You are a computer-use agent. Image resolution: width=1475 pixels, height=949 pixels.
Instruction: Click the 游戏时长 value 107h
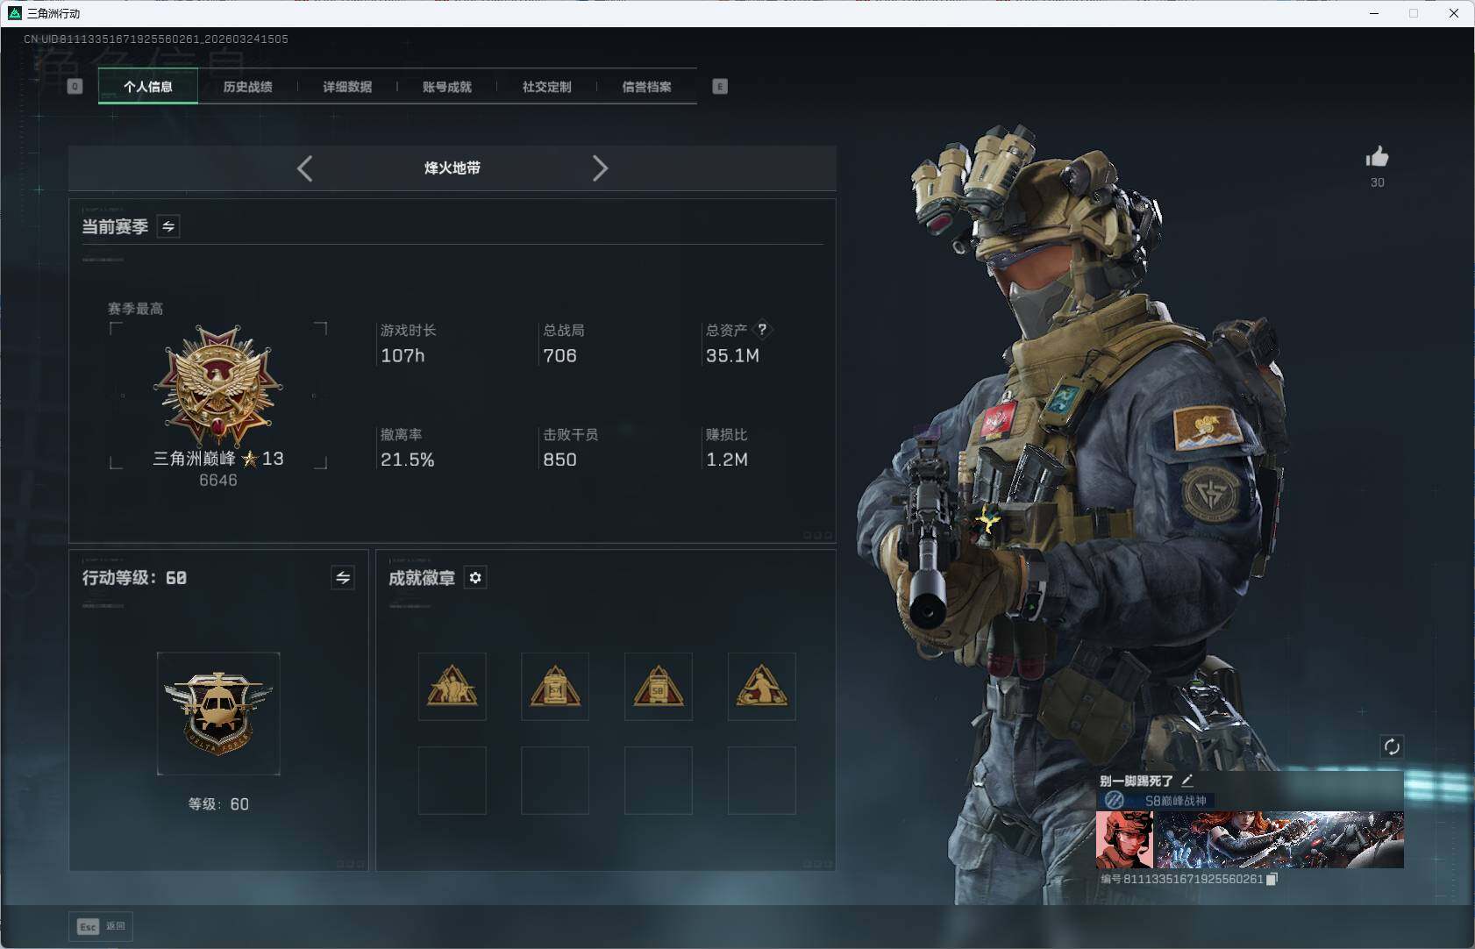click(x=403, y=355)
